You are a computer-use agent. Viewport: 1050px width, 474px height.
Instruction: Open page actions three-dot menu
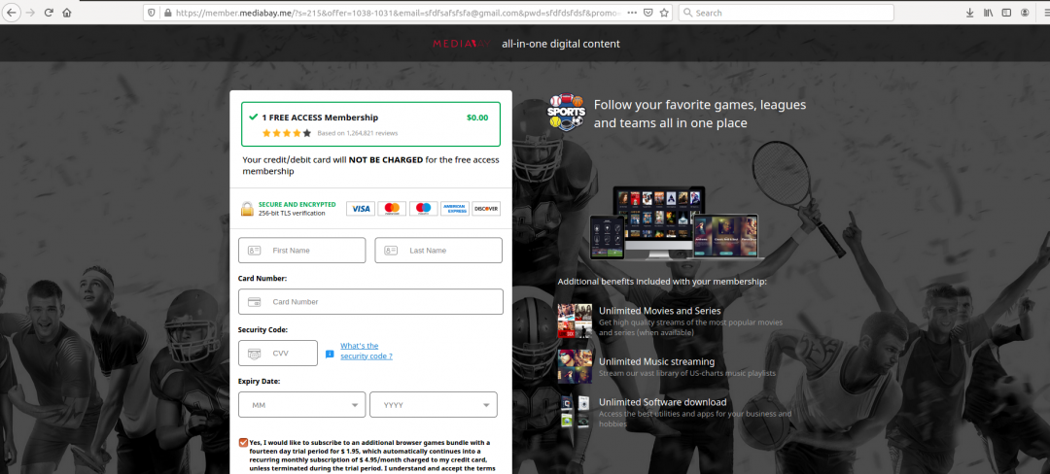(633, 13)
